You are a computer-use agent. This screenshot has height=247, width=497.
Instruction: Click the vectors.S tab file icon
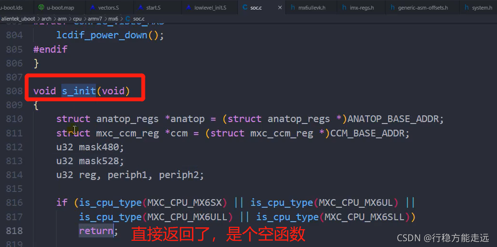[93, 7]
